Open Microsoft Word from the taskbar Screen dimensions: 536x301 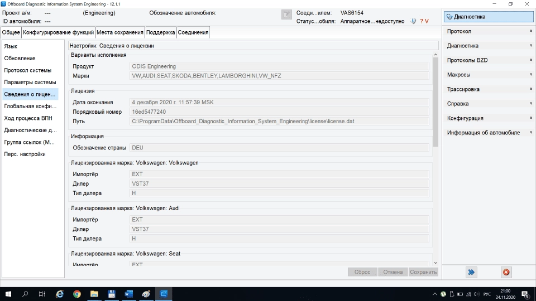click(x=129, y=294)
